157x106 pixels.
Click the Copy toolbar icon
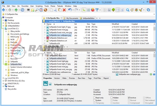pyautogui.click(x=51, y=10)
